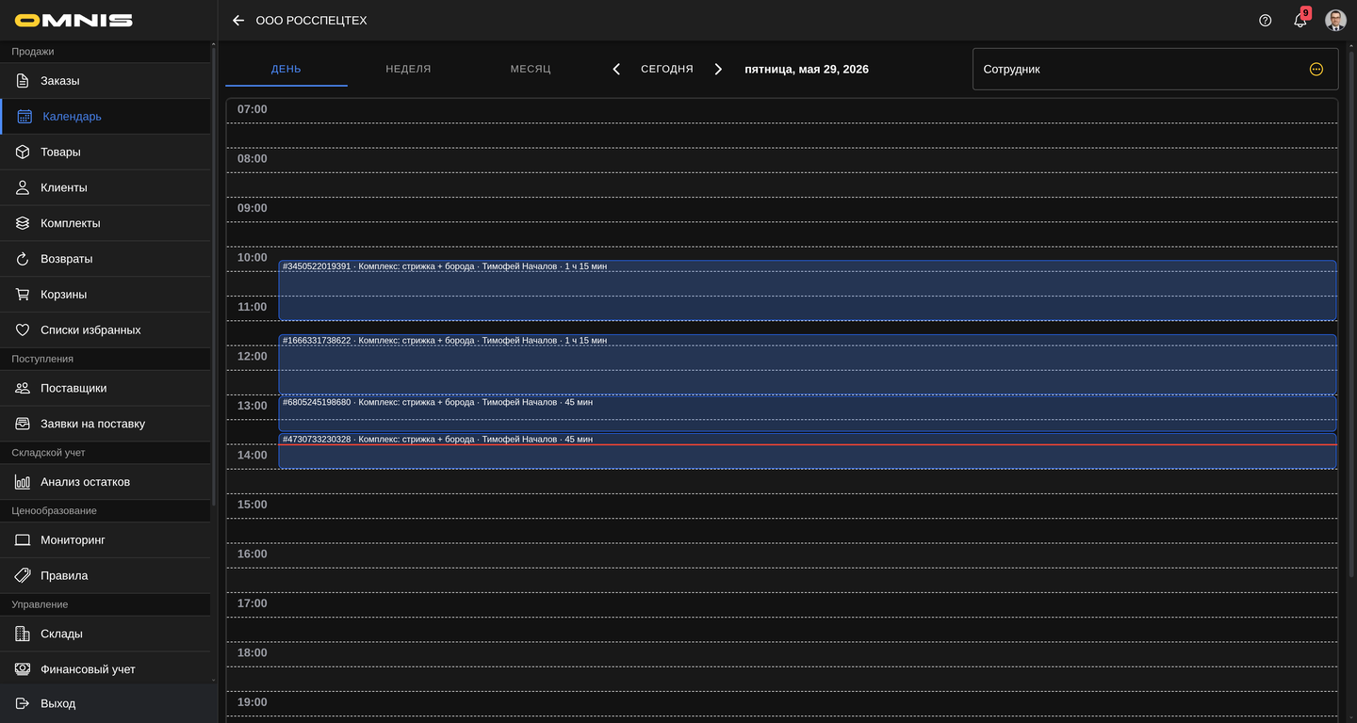The width and height of the screenshot is (1357, 723).
Task: Open Заявки на поставку page
Action: (x=106, y=424)
